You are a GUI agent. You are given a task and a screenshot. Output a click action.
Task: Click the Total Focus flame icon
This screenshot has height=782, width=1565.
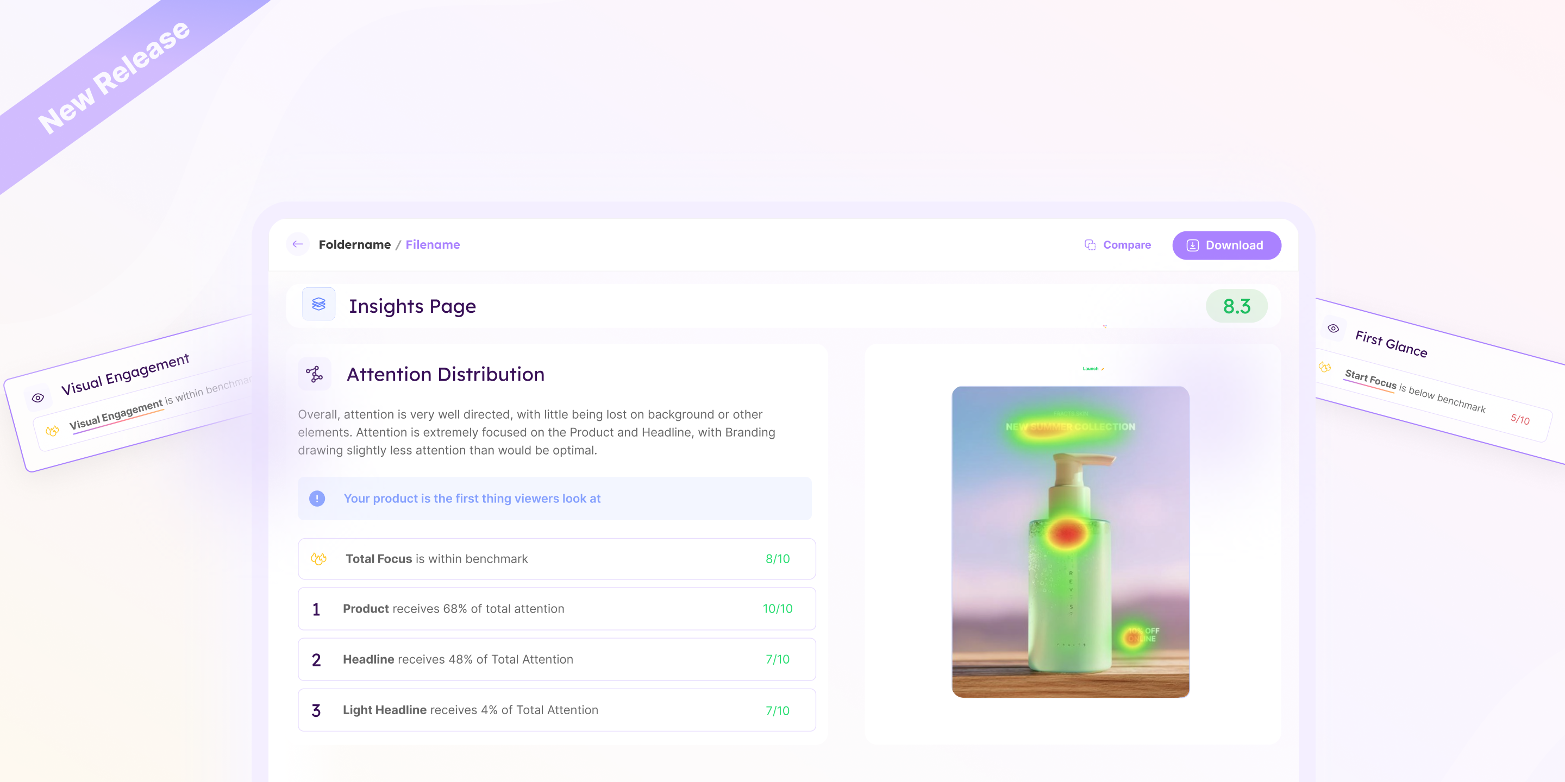pyautogui.click(x=319, y=559)
